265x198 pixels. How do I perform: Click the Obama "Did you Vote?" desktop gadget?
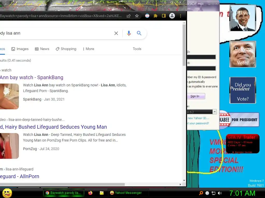pyautogui.click(x=243, y=18)
